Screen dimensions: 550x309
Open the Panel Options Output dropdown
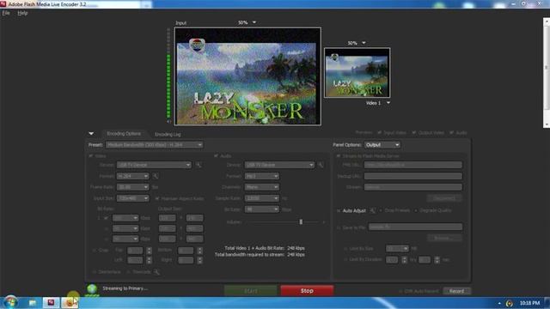tap(382, 145)
